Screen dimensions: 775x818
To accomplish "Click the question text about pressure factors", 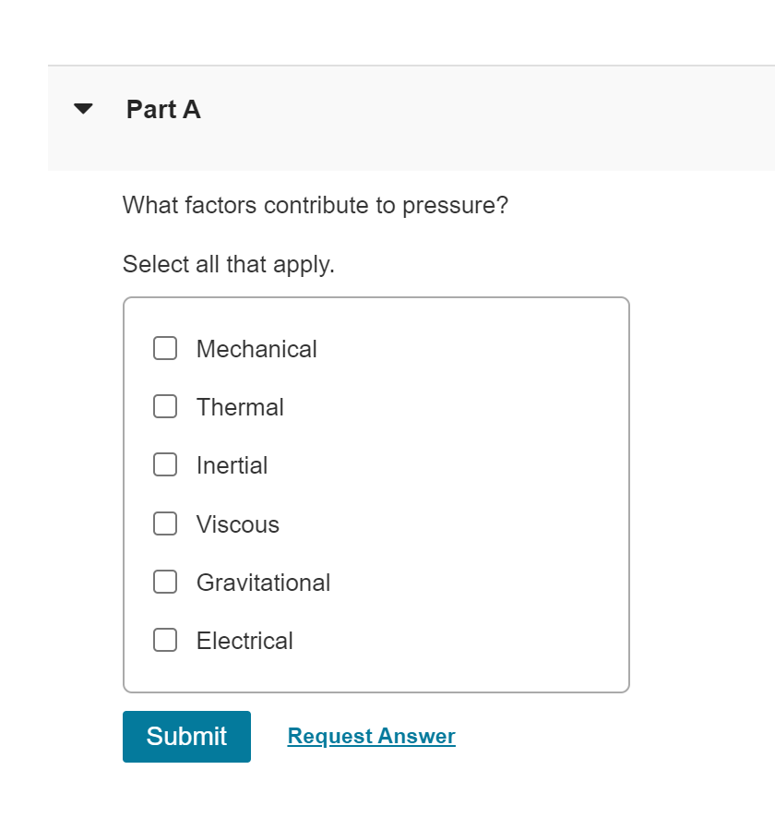I will 315,205.
